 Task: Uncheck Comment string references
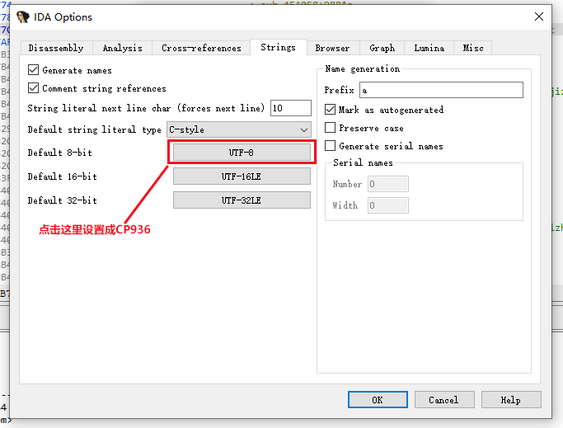tap(34, 87)
